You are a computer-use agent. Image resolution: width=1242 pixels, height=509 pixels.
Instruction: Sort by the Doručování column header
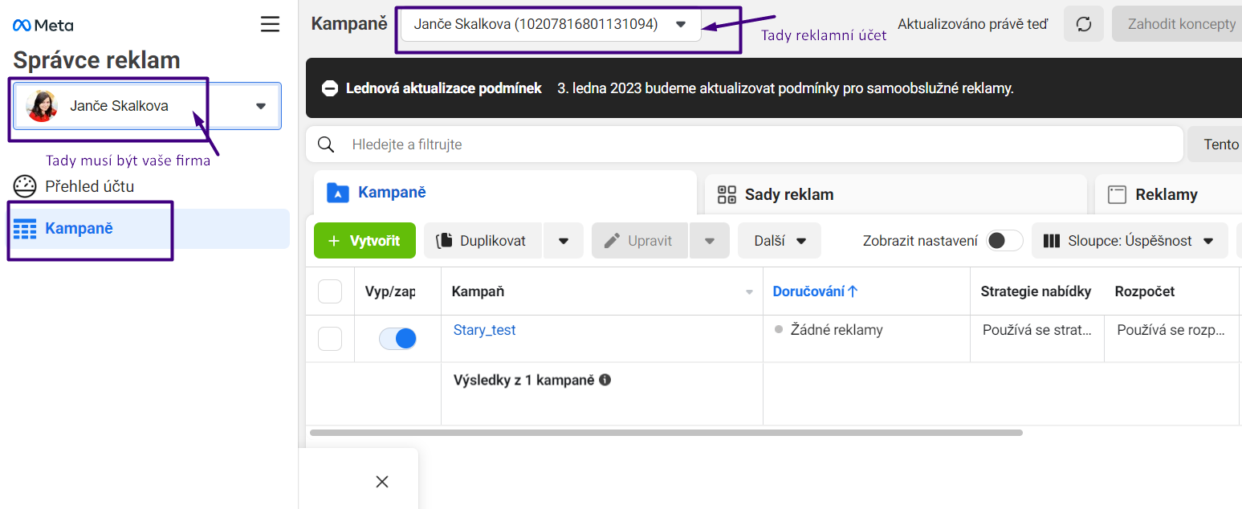pyautogui.click(x=816, y=291)
